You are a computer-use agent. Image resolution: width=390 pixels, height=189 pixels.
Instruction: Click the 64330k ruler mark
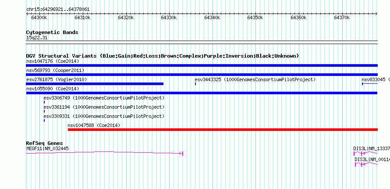(169, 17)
